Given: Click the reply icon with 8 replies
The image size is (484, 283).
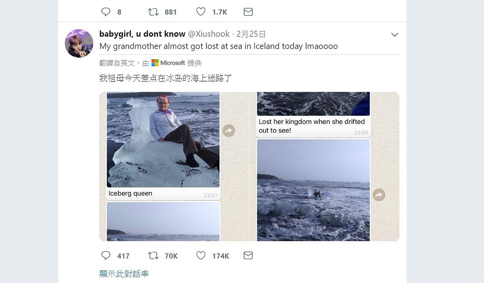Looking at the screenshot, I should click(x=106, y=12).
